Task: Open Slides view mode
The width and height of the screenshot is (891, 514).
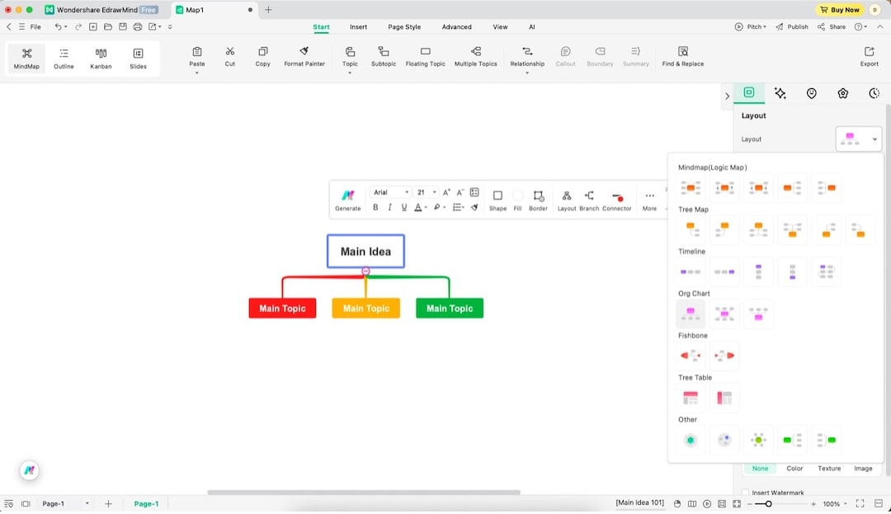Action: tap(138, 59)
